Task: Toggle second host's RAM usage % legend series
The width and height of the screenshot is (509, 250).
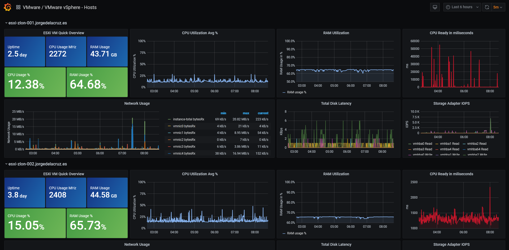Action: (x=296, y=233)
